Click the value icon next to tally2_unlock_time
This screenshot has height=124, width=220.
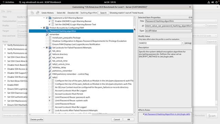50,64
